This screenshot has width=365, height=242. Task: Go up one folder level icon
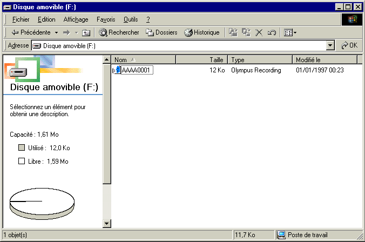click(86, 32)
